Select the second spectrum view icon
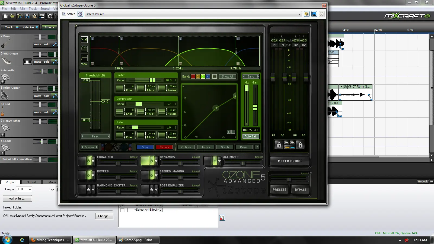 coord(84,49)
